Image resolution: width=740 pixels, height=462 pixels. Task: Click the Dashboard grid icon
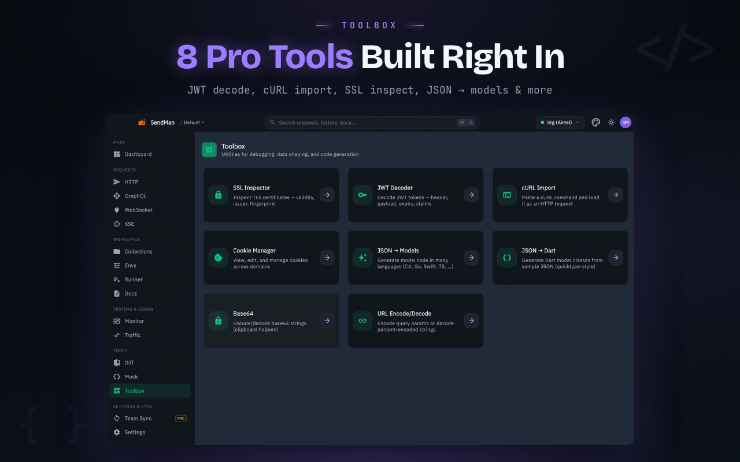pos(117,154)
